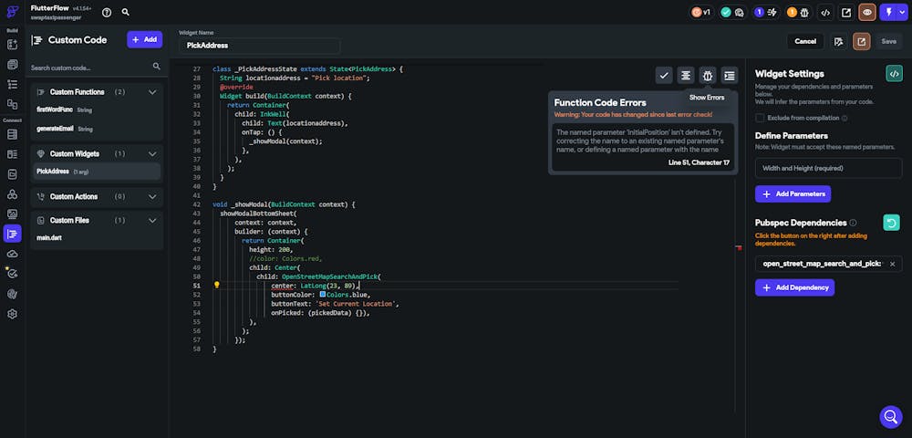Click the checkmark icon in editor toolbar
The width and height of the screenshot is (912, 438).
[664, 76]
